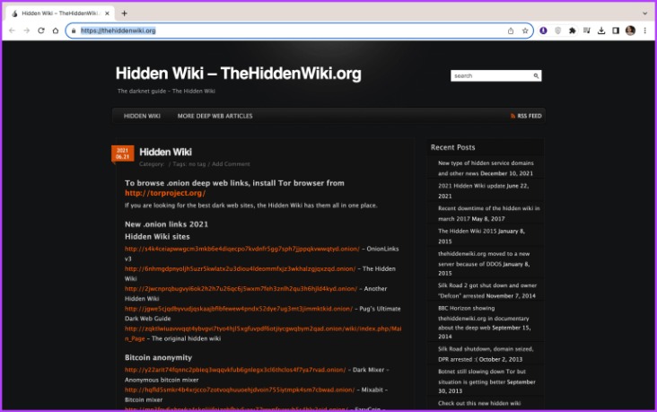Image resolution: width=657 pixels, height=412 pixels.
Task: Open the media control playlist icon
Action: pos(587,31)
